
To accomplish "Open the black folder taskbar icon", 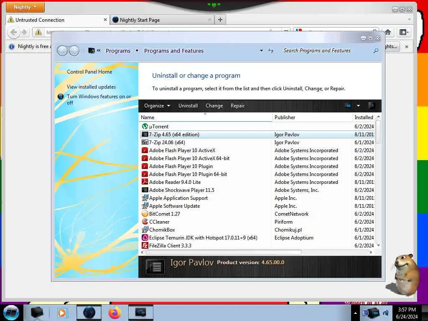I will [37, 313].
